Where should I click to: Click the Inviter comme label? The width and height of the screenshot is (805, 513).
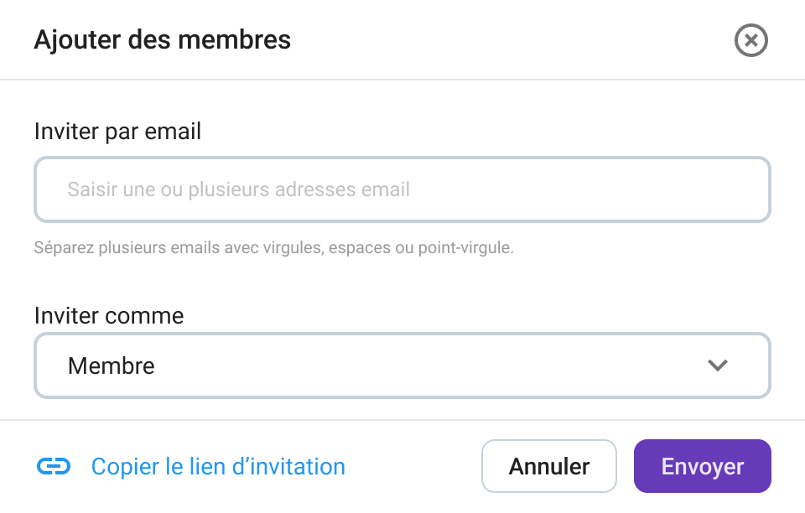(109, 316)
